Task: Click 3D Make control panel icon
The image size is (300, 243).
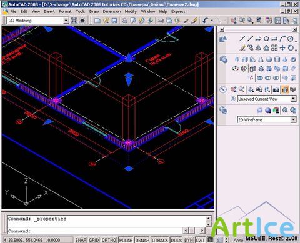Action: (224, 59)
